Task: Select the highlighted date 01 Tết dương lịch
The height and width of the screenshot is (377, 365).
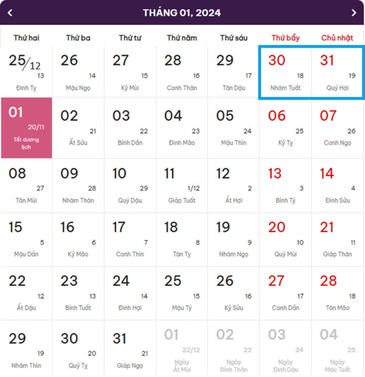Action: pos(26,128)
